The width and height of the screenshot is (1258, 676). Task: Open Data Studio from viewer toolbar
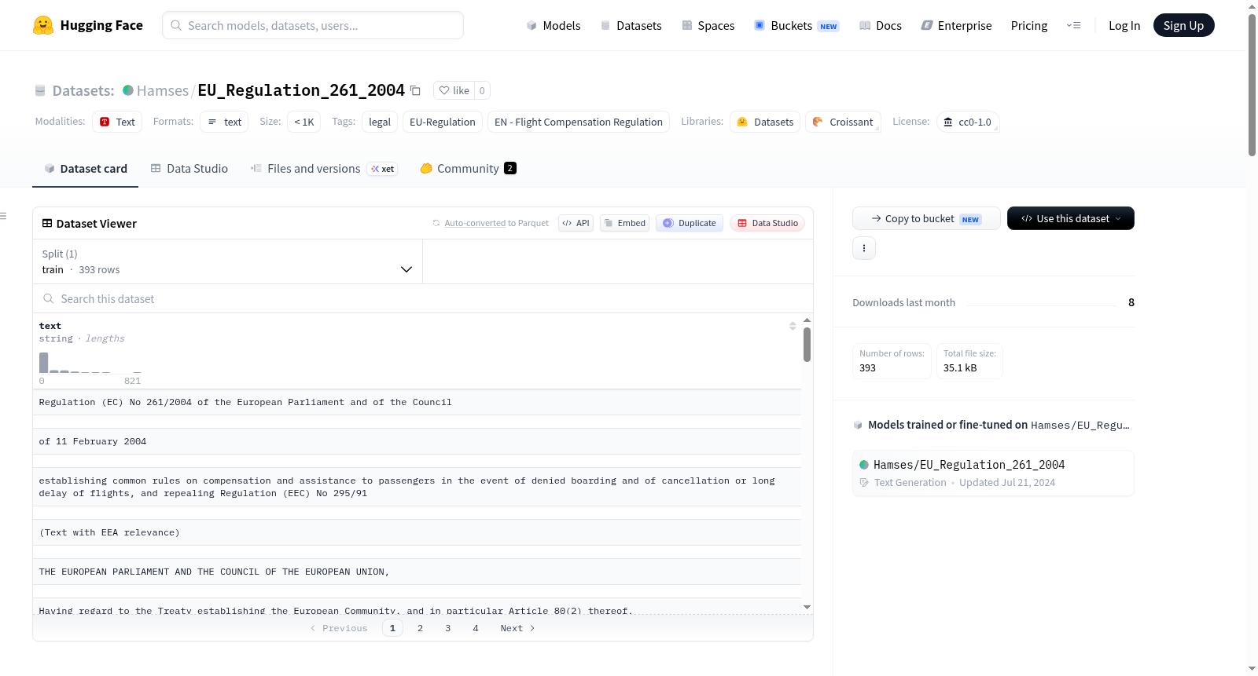click(767, 223)
